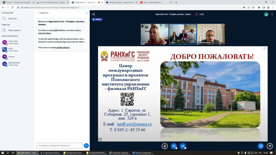Leave audio using speaker button
The width and height of the screenshot is (276, 155).
point(174,146)
